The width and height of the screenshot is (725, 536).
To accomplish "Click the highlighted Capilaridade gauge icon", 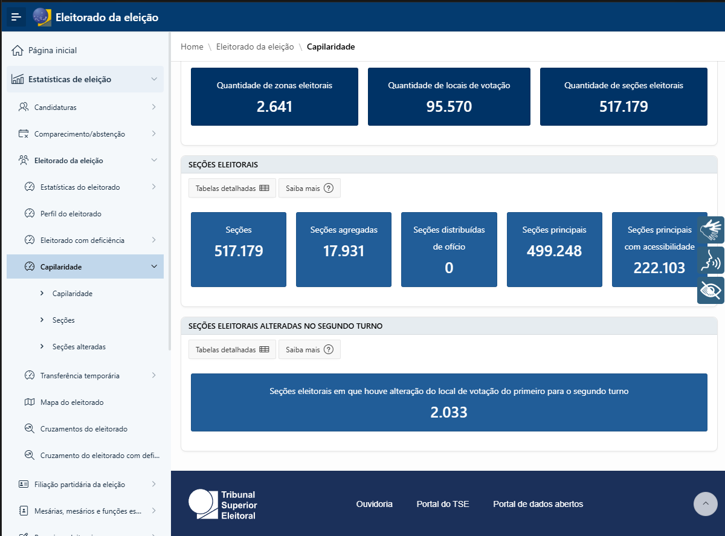I will tap(30, 266).
